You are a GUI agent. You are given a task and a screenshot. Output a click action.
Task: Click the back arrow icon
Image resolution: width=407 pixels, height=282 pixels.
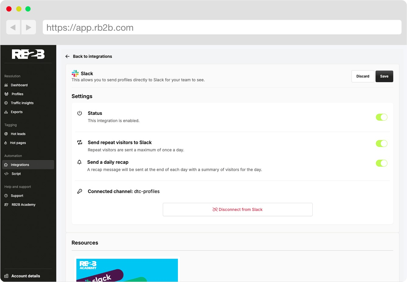click(x=68, y=57)
